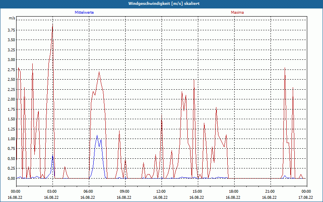Click the Maxima legend label
This screenshot has width=323, height=202.
click(237, 13)
